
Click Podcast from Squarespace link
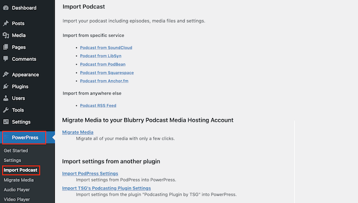[107, 72]
